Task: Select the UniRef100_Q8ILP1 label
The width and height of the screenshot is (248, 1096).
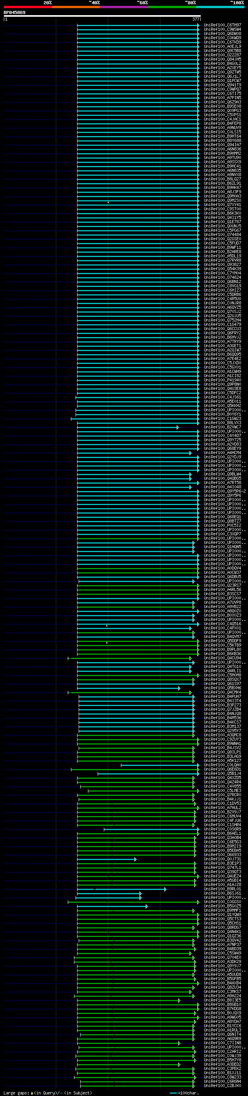Action: (222, 752)
